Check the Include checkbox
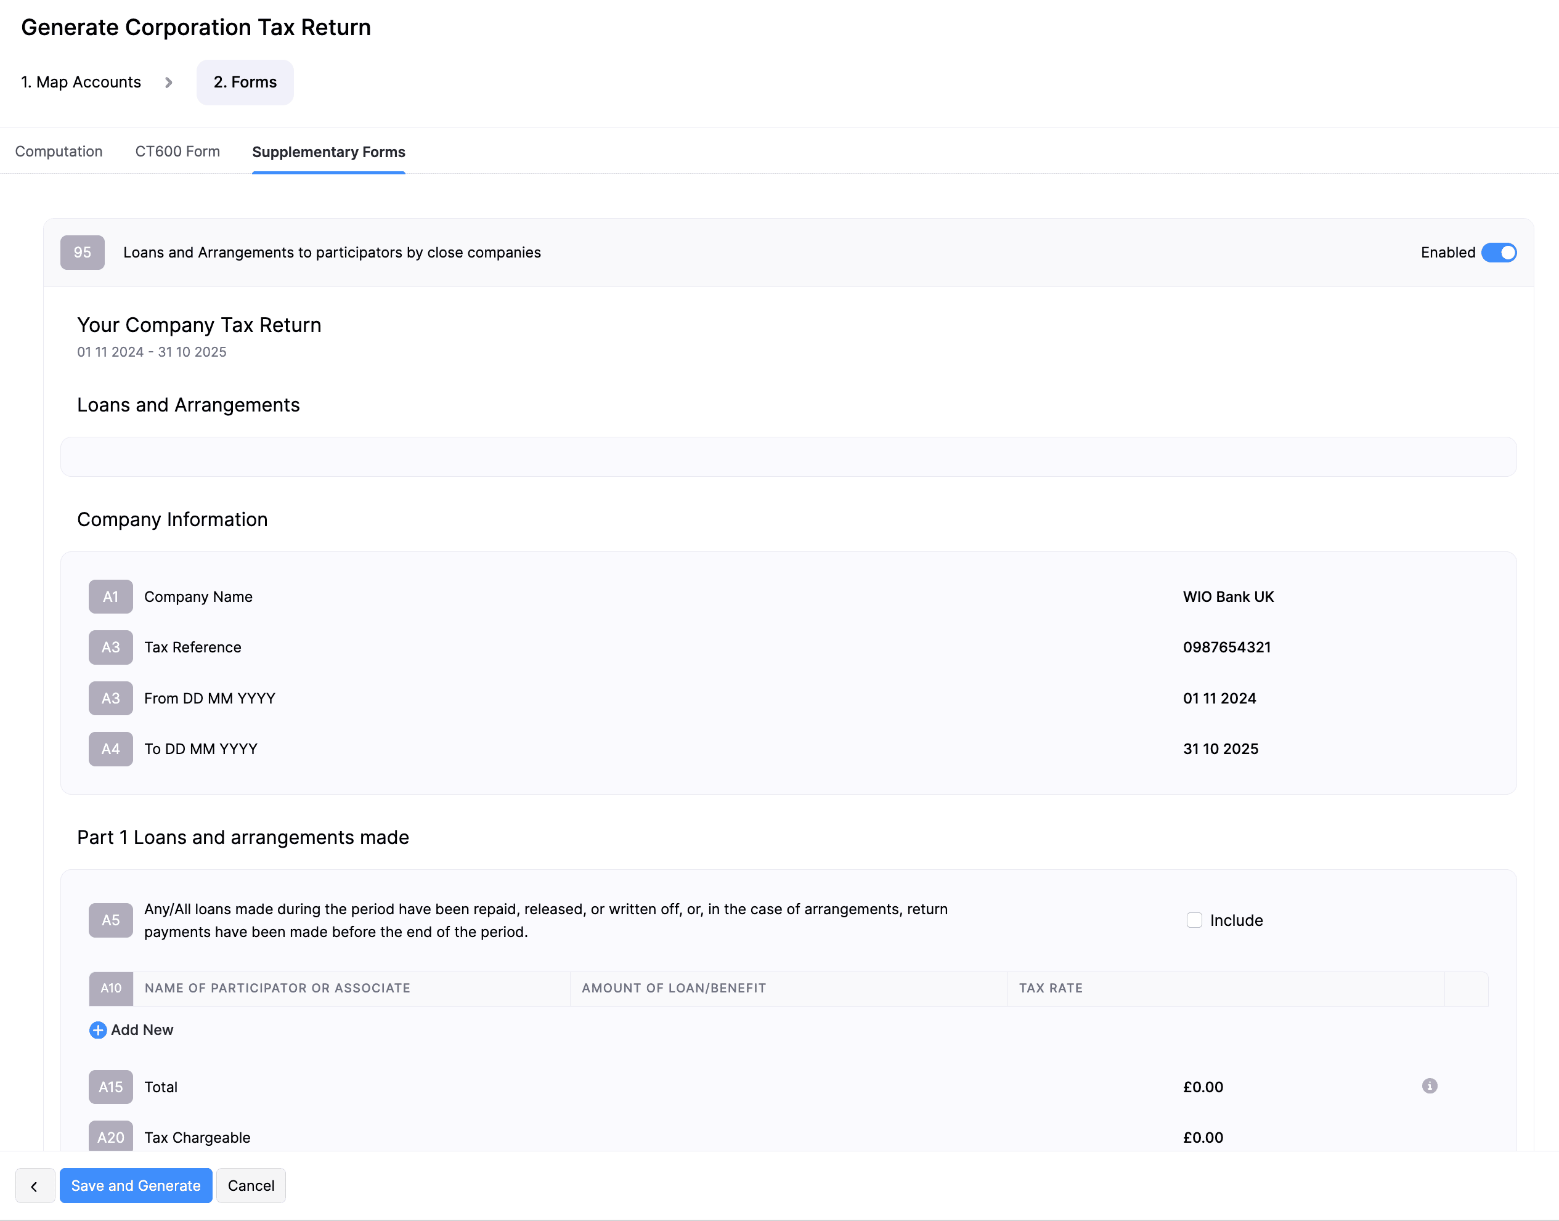This screenshot has width=1559, height=1221. [x=1194, y=920]
